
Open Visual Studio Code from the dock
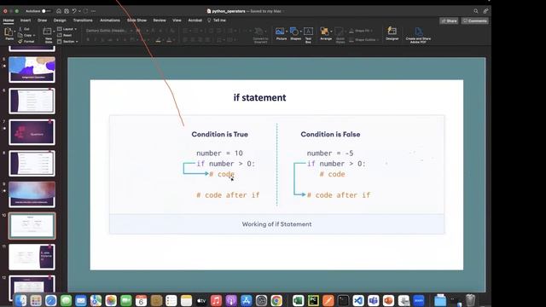tap(358, 300)
